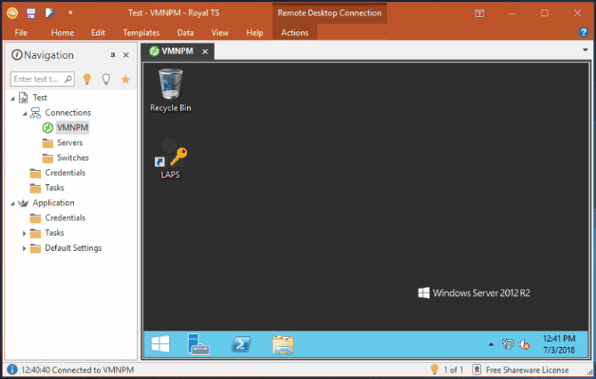Select the Test document in tree
Image resolution: width=596 pixels, height=379 pixels.
pos(40,98)
